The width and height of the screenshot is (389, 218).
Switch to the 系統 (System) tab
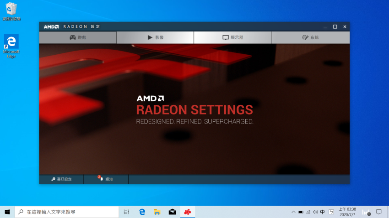tap(310, 37)
